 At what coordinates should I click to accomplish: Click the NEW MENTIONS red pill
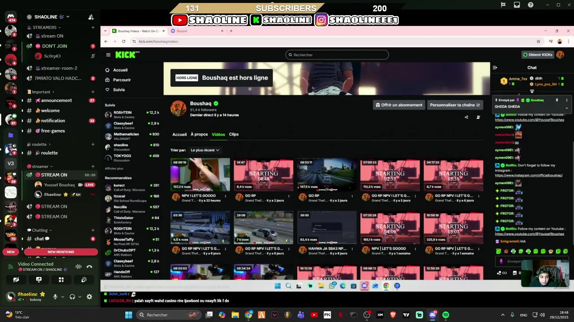point(61,252)
